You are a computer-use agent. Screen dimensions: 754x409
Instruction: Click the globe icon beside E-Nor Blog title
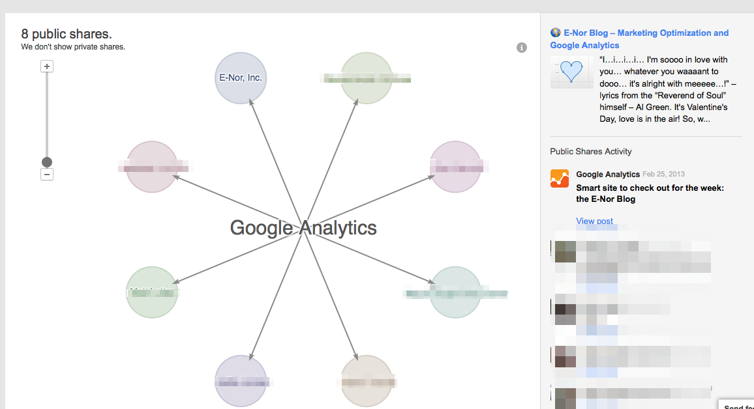pyautogui.click(x=556, y=33)
